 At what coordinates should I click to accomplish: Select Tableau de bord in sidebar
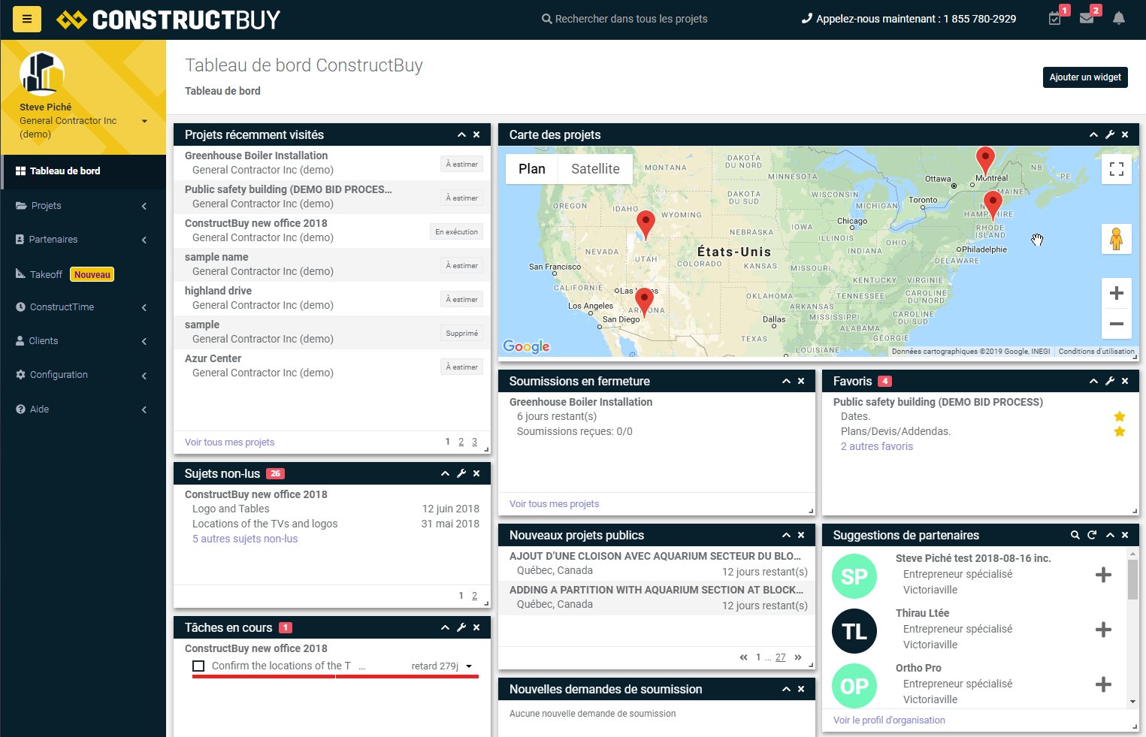(x=83, y=171)
